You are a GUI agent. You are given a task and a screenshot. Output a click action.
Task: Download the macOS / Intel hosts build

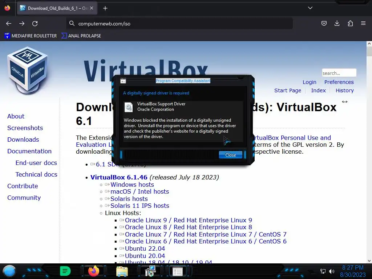click(x=140, y=191)
